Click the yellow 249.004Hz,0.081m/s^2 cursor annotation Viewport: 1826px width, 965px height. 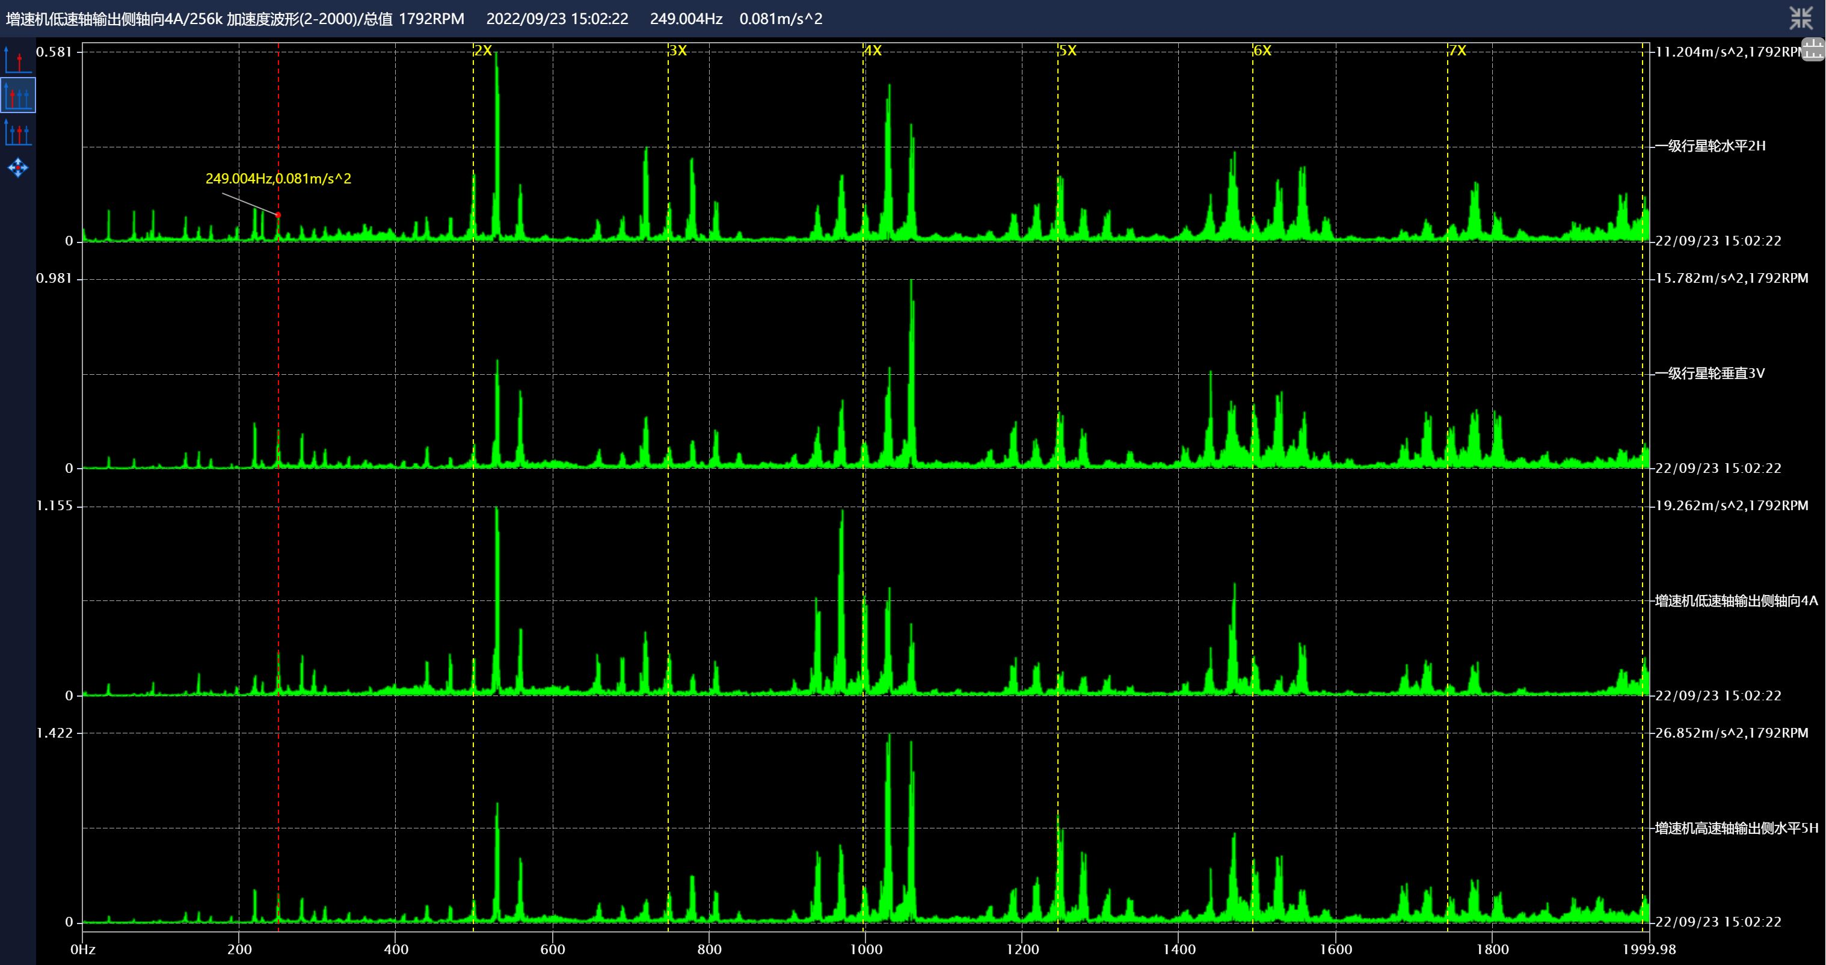(x=278, y=179)
